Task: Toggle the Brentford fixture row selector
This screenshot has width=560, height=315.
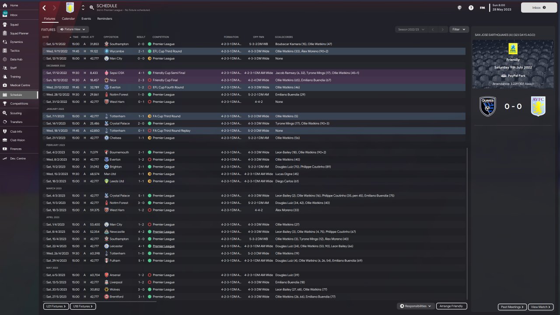Action: [44, 297]
